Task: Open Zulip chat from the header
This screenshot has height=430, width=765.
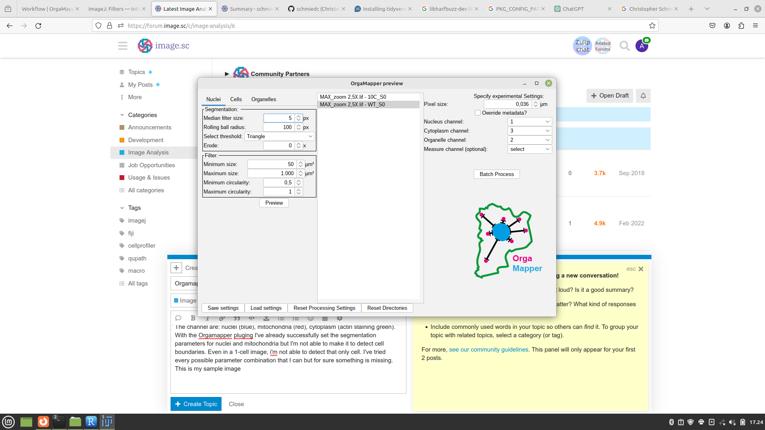Action: [582, 45]
